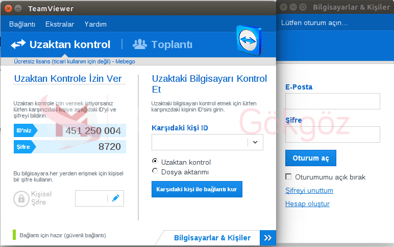Open the Hesap oluştur link
The width and height of the screenshot is (394, 247).
[x=307, y=204]
